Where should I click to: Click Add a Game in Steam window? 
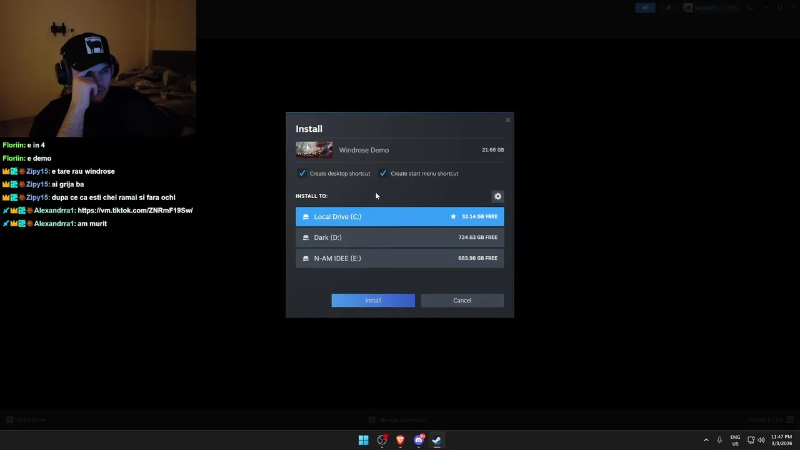point(26,420)
